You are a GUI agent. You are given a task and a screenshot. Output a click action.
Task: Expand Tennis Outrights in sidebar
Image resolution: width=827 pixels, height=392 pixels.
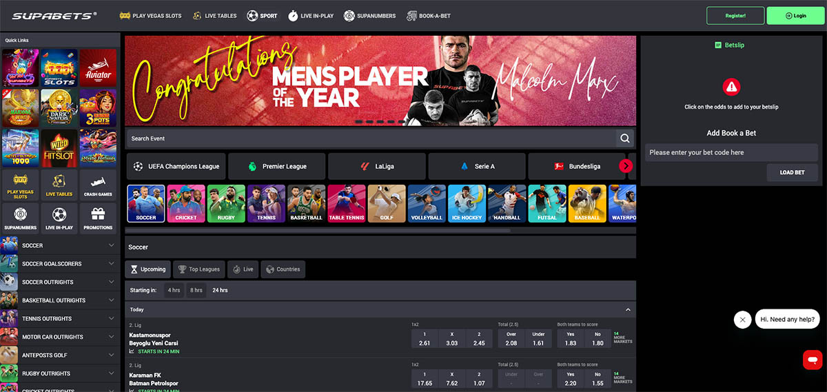[60, 318]
